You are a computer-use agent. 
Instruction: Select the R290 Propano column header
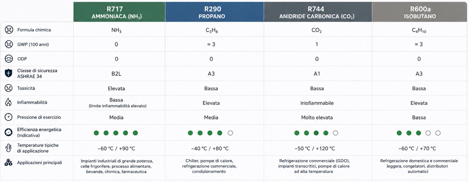(x=214, y=12)
